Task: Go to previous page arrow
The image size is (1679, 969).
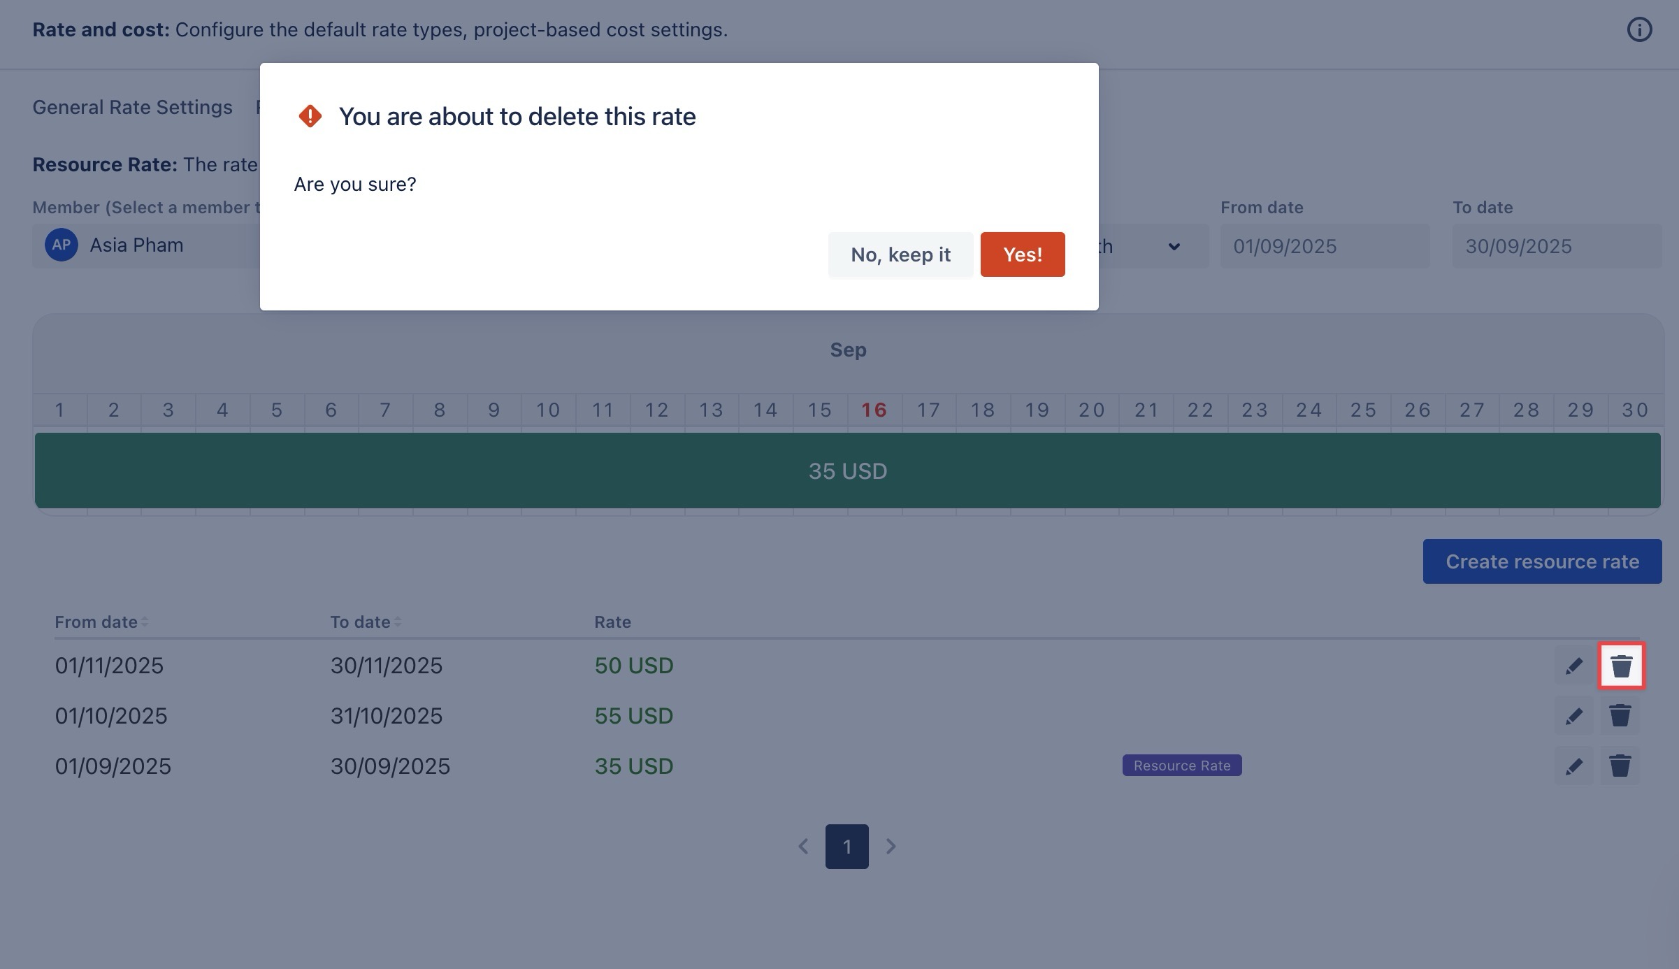Action: (x=804, y=847)
